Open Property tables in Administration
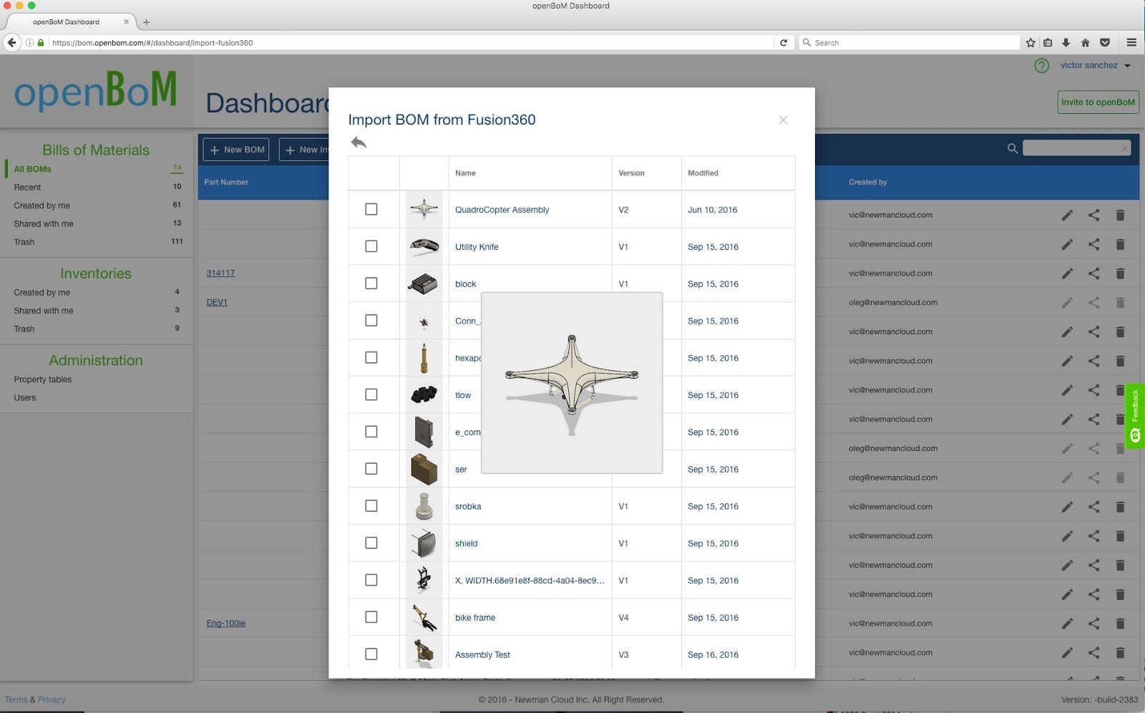 (42, 379)
